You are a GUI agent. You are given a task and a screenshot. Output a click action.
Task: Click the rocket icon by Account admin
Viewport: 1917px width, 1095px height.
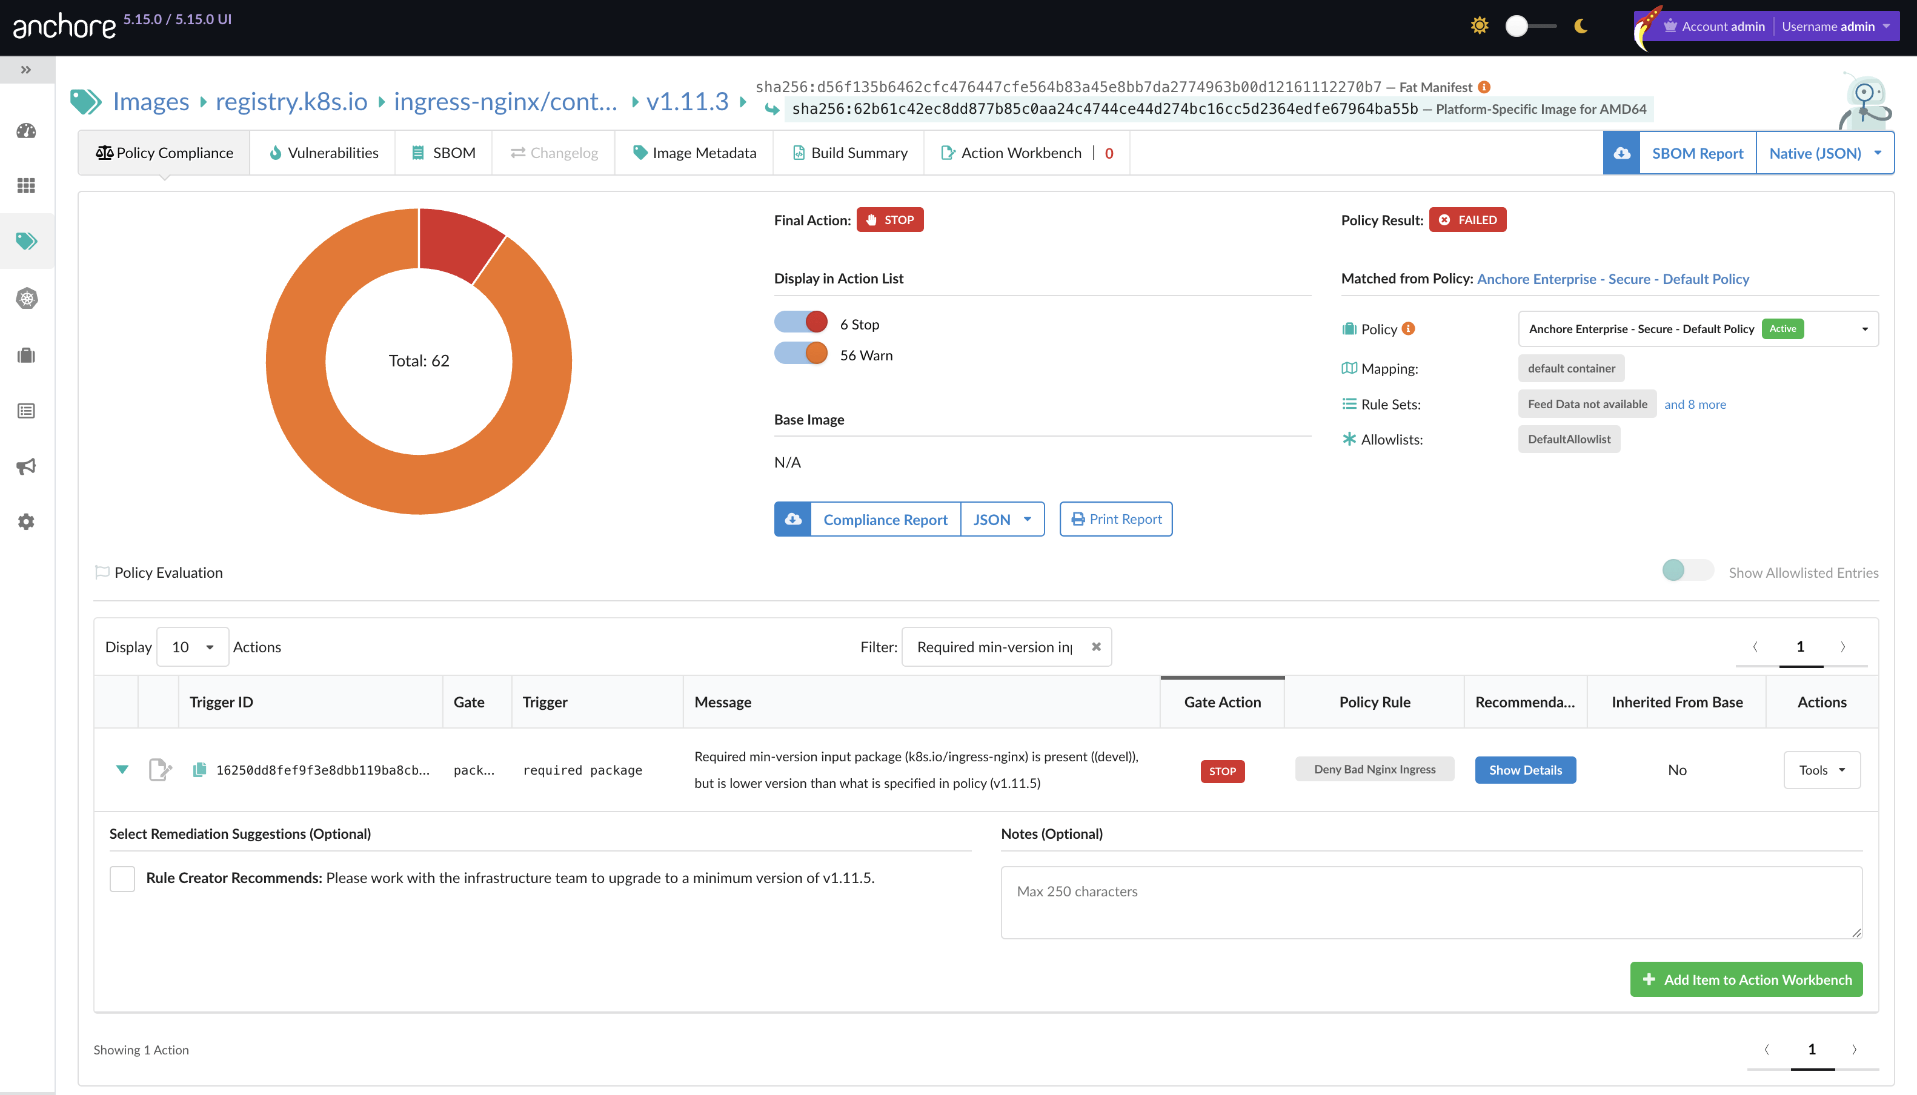[1646, 27]
